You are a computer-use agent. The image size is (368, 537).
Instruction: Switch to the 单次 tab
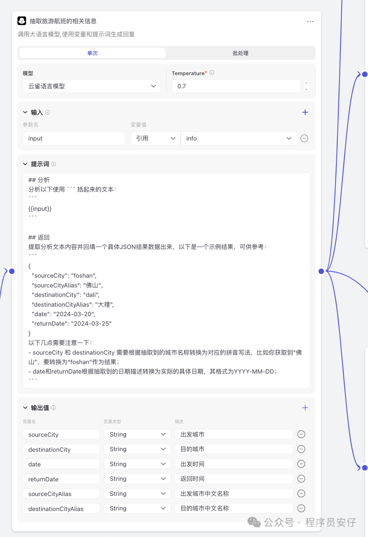click(x=92, y=53)
